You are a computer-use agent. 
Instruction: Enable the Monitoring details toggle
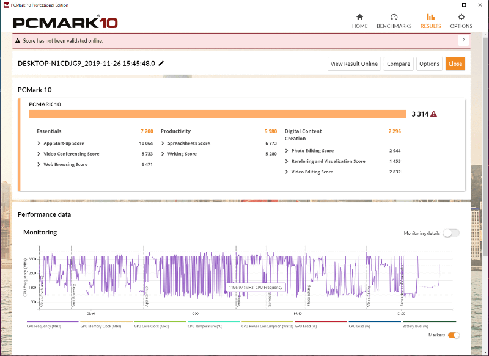tap(450, 233)
